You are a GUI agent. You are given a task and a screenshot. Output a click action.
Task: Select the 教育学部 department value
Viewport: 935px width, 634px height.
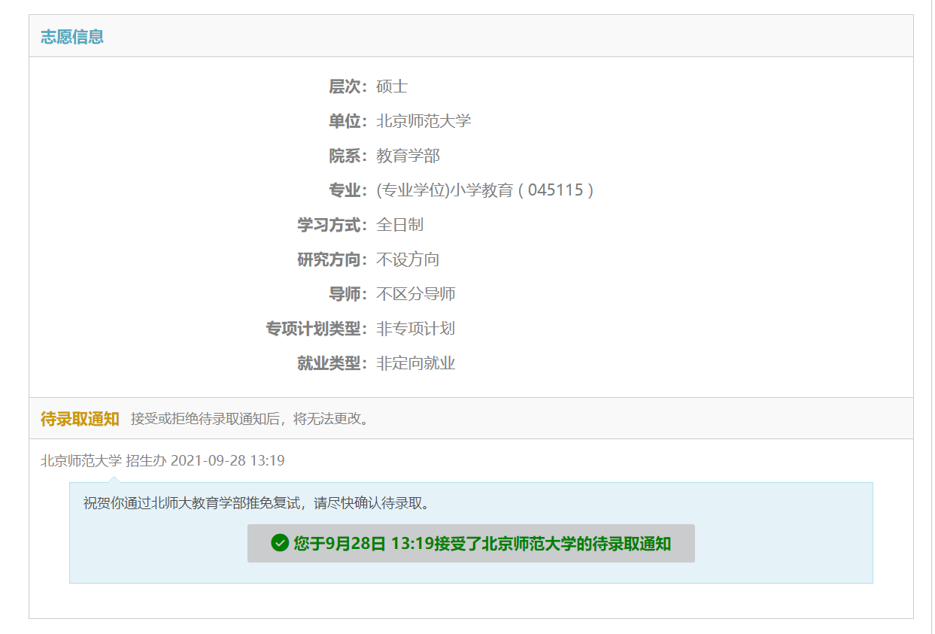(408, 156)
